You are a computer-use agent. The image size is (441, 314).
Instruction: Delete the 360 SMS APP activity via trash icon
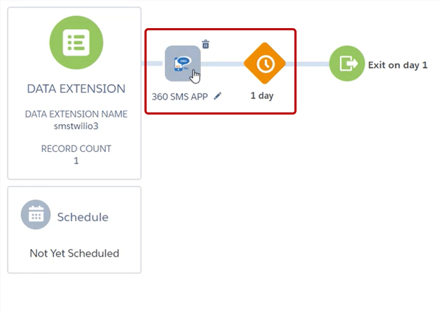click(x=206, y=45)
